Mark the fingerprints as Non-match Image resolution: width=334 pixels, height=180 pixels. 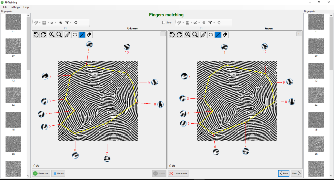178,174
